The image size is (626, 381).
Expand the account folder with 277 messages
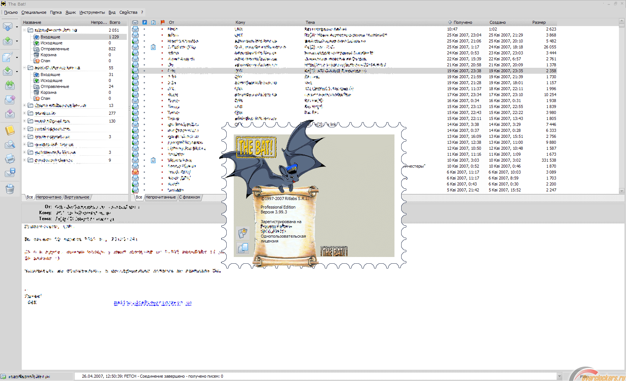tap(25, 113)
